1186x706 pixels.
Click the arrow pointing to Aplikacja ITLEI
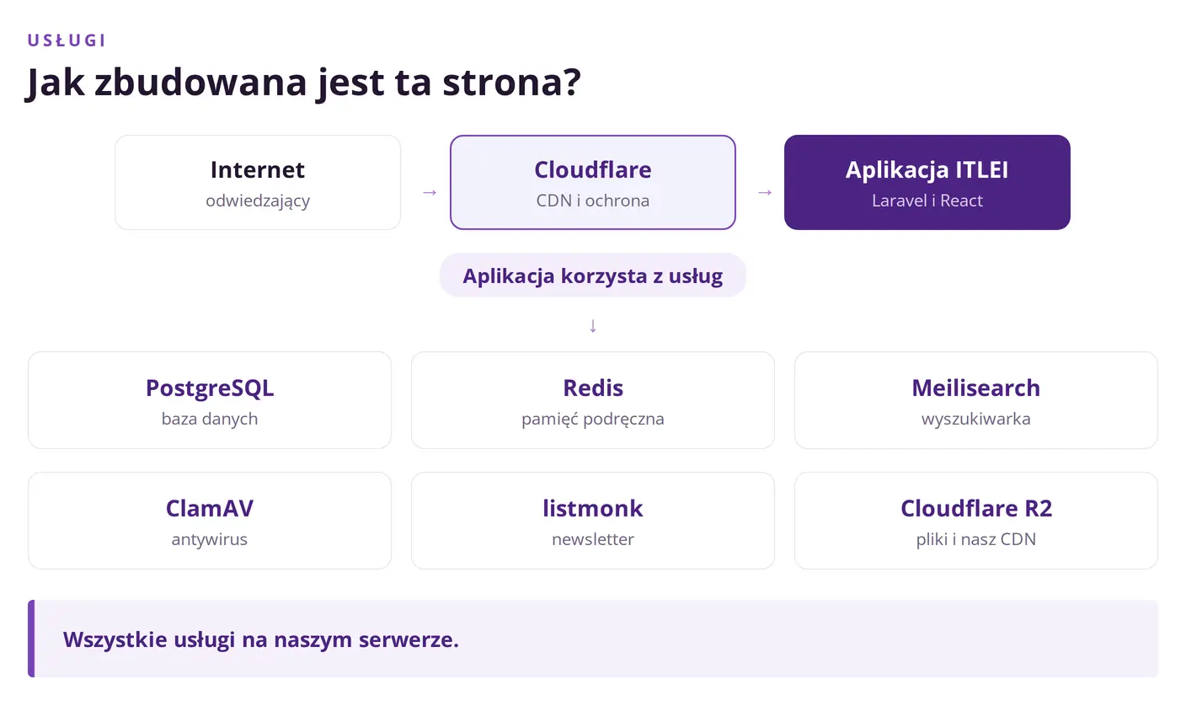765,192
